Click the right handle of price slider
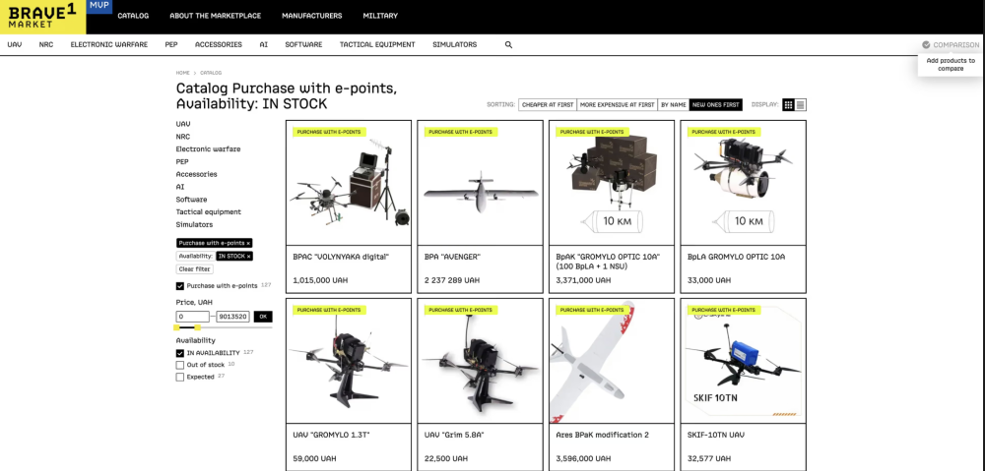 (x=198, y=327)
